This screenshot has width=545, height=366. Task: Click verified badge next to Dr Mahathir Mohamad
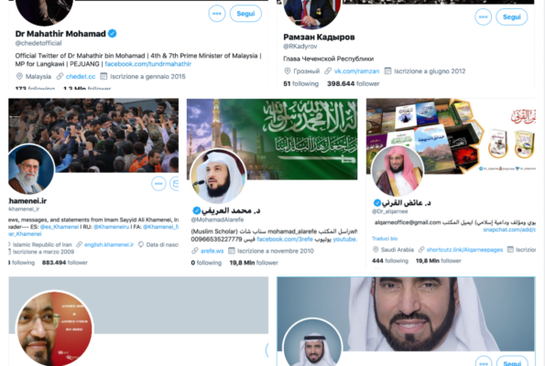click(x=113, y=34)
